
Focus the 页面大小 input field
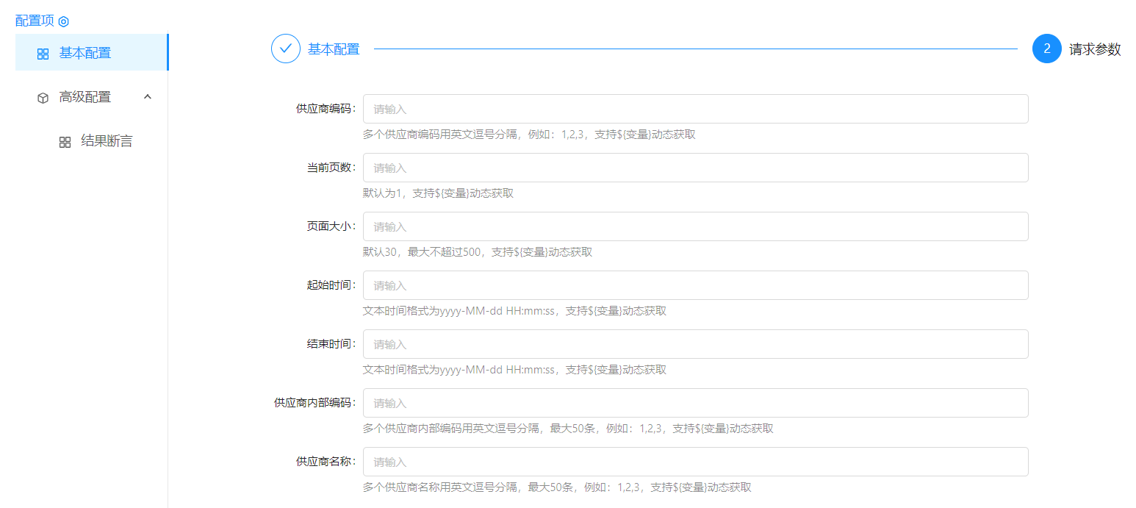point(695,226)
